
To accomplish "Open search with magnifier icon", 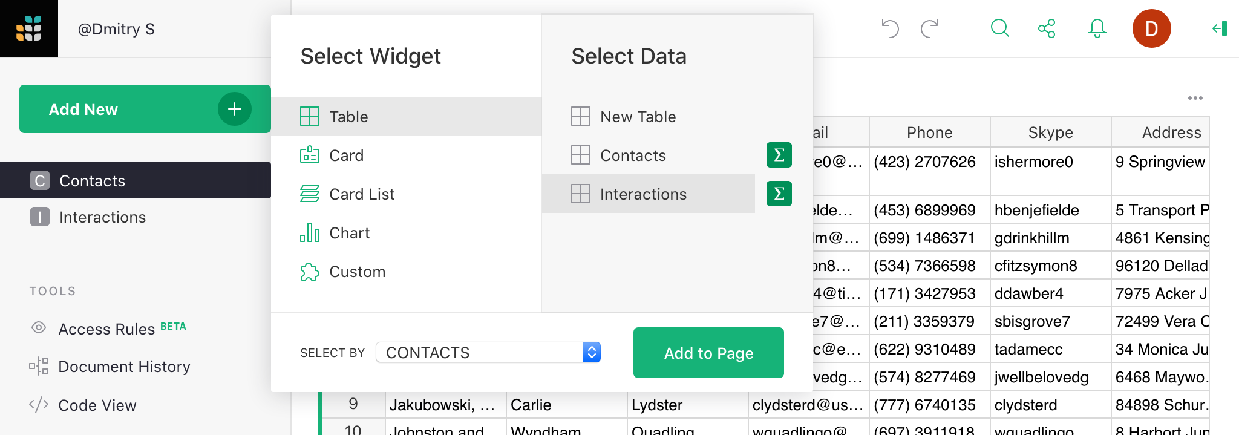I will pyautogui.click(x=999, y=28).
